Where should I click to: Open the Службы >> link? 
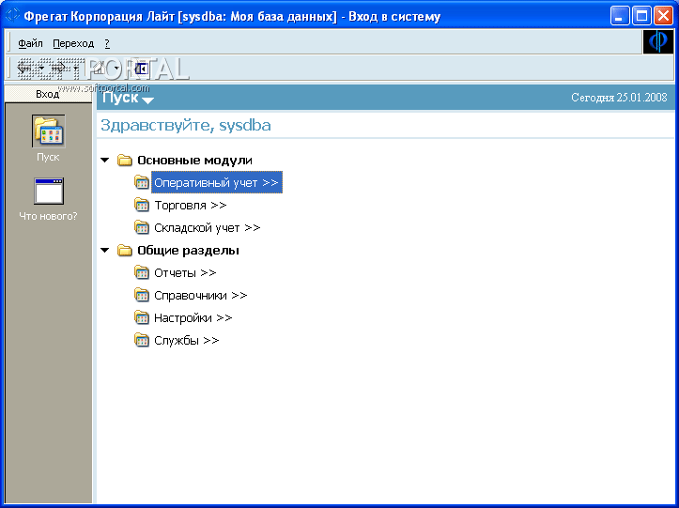point(187,341)
